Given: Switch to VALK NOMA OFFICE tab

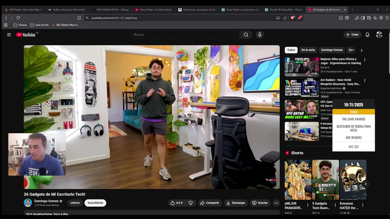Looking at the screenshot, I should click(110, 10).
